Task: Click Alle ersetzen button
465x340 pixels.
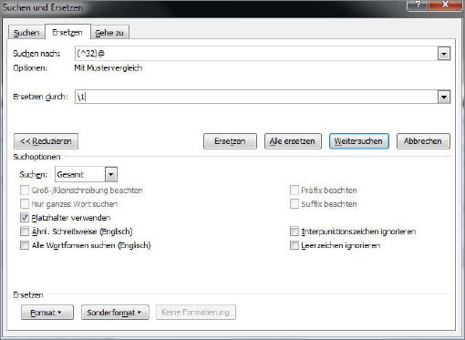Action: coord(293,141)
